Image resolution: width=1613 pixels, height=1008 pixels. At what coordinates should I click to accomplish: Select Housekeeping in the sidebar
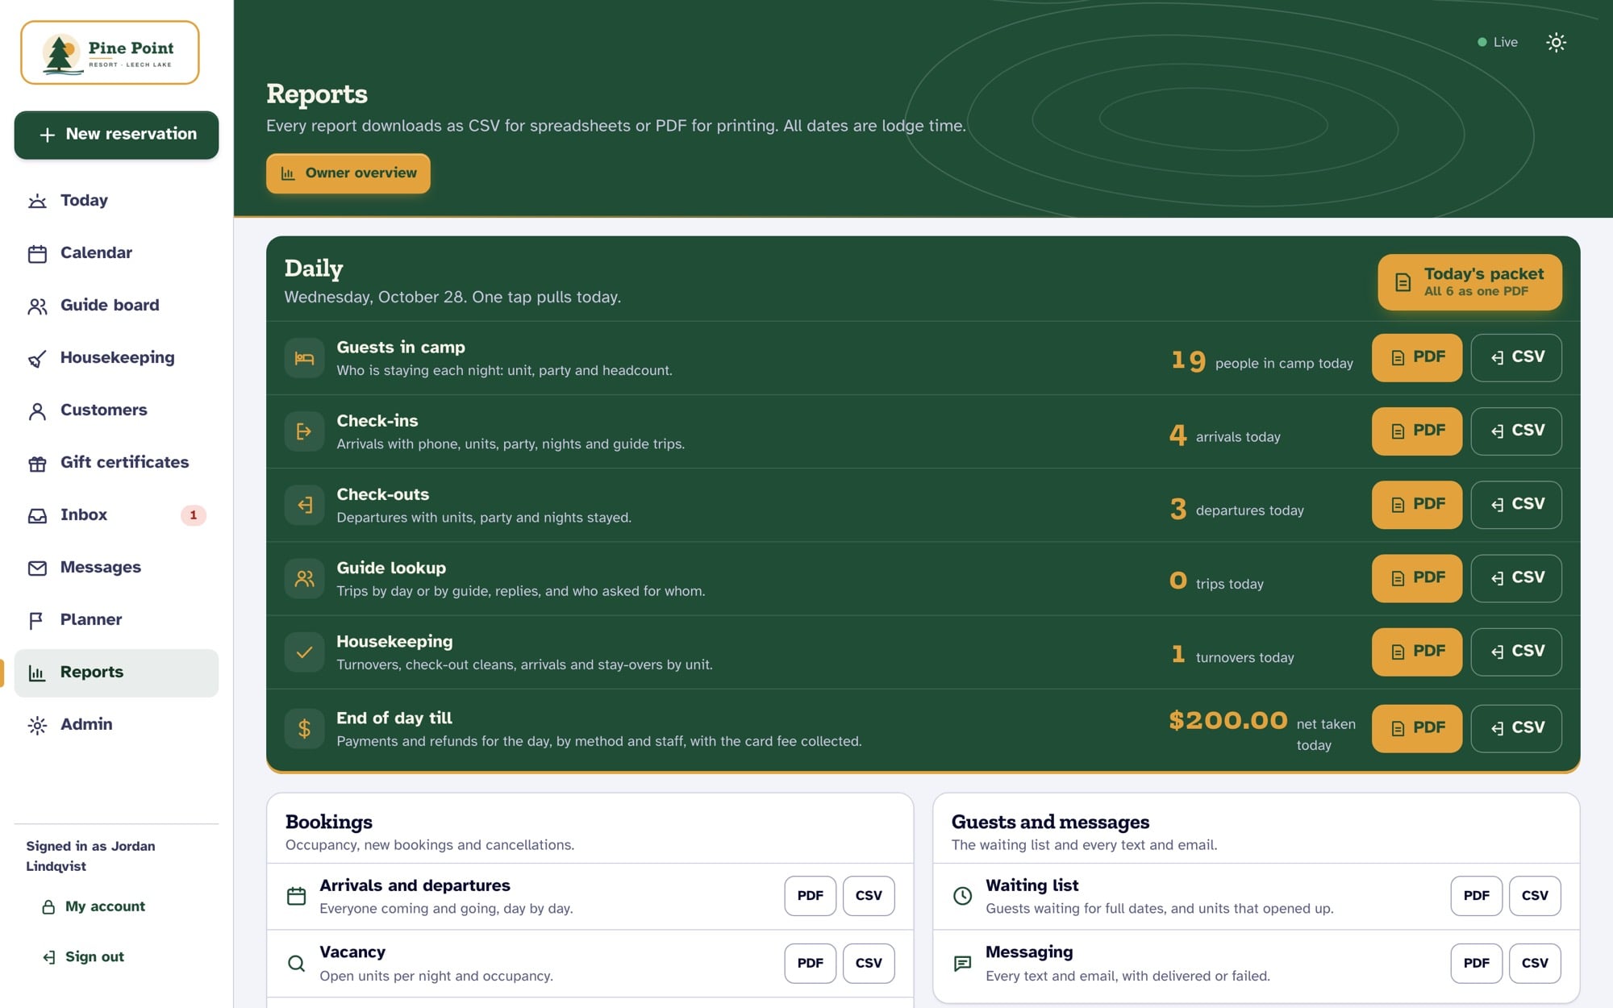click(x=116, y=357)
